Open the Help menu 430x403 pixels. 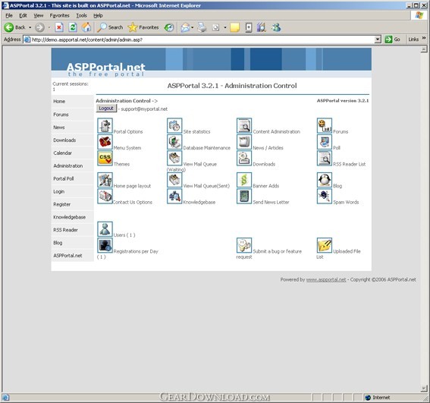point(98,16)
